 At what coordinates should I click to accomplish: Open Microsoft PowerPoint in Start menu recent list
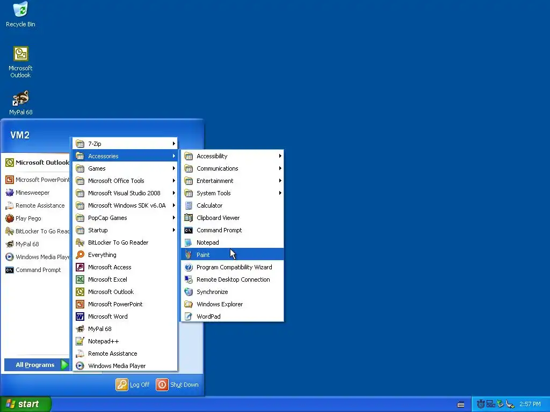[37, 180]
